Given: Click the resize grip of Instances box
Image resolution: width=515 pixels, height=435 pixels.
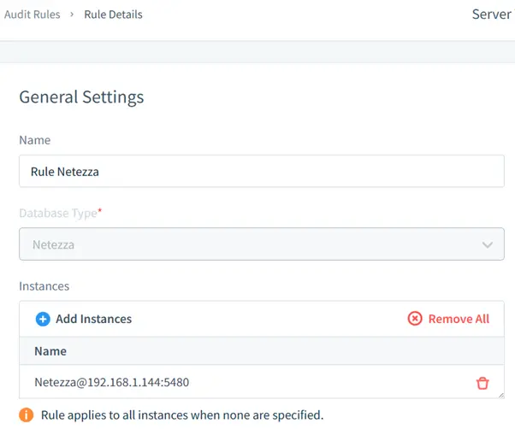Looking at the screenshot, I should click(x=501, y=396).
